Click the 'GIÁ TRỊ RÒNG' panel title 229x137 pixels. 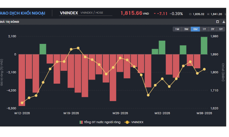pos(10,22)
